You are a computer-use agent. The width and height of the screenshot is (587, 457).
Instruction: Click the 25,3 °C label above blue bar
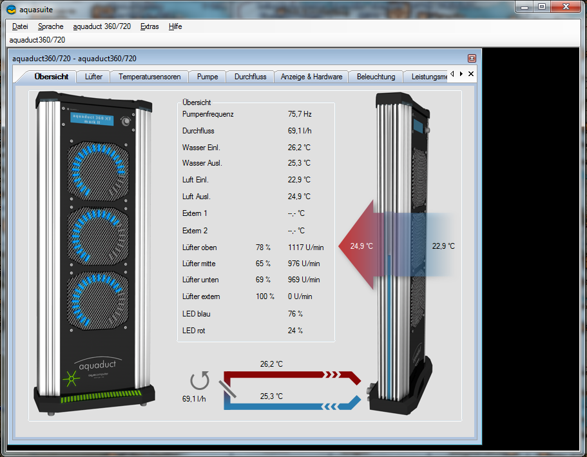click(271, 396)
